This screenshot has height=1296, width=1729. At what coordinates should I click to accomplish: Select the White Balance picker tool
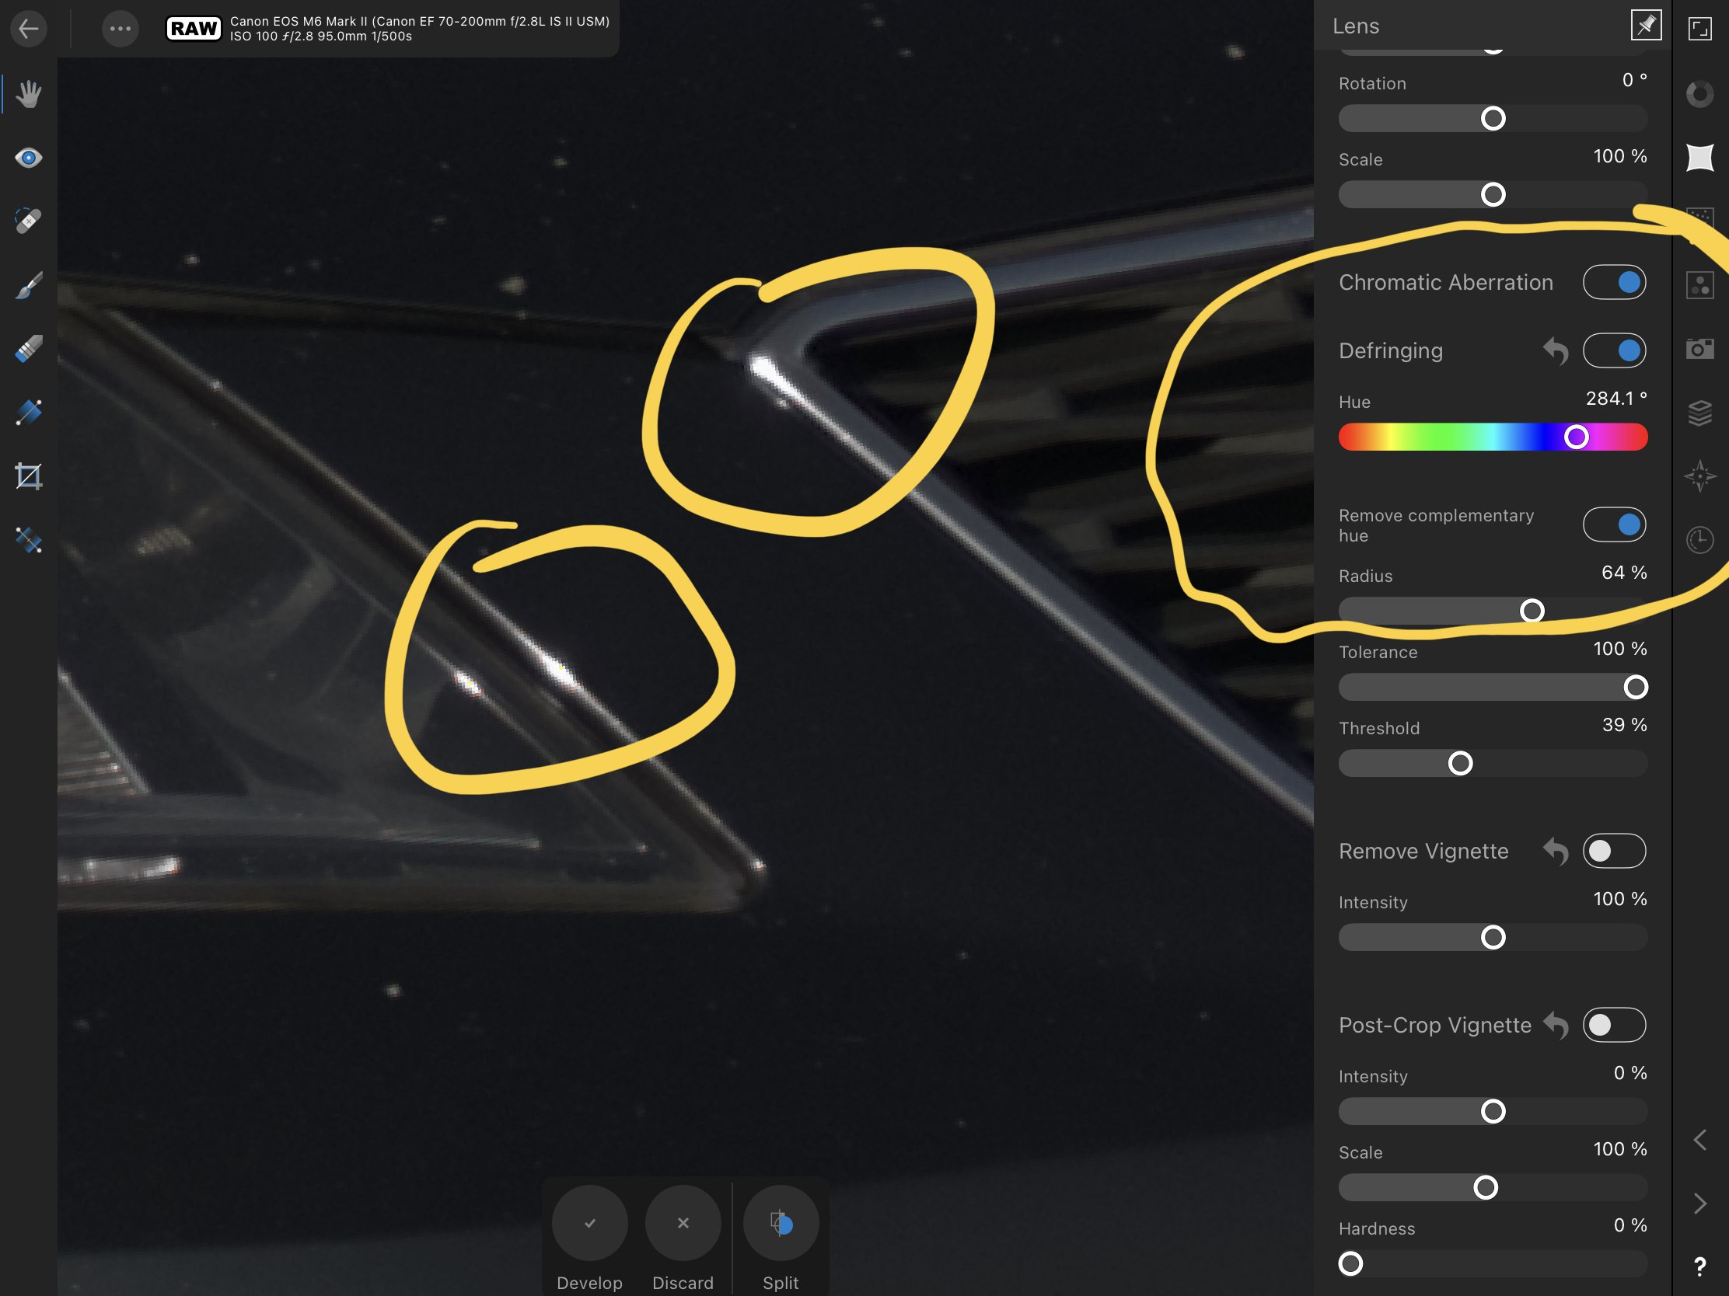tap(29, 541)
